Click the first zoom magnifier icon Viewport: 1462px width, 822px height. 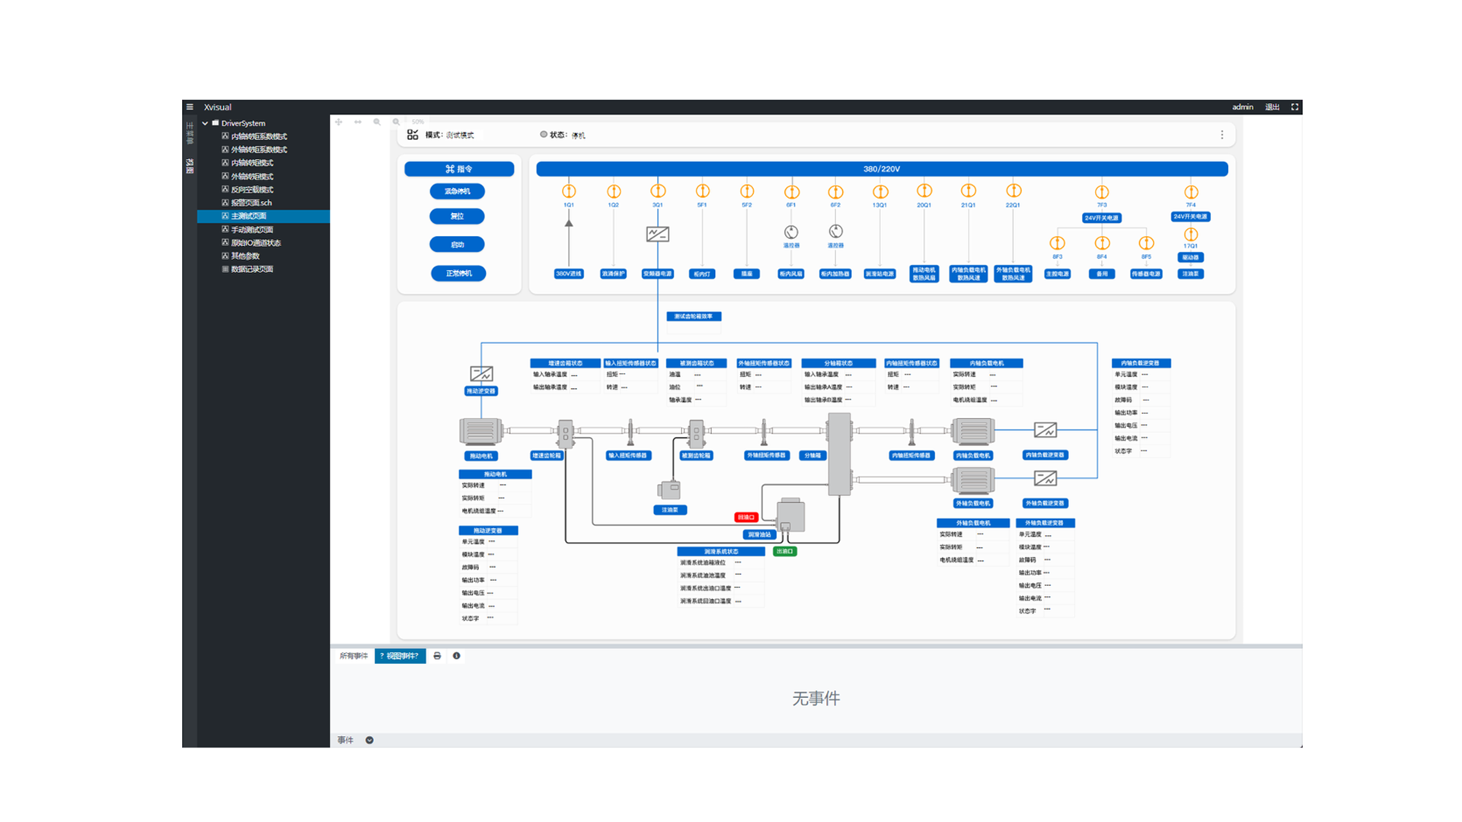click(377, 122)
